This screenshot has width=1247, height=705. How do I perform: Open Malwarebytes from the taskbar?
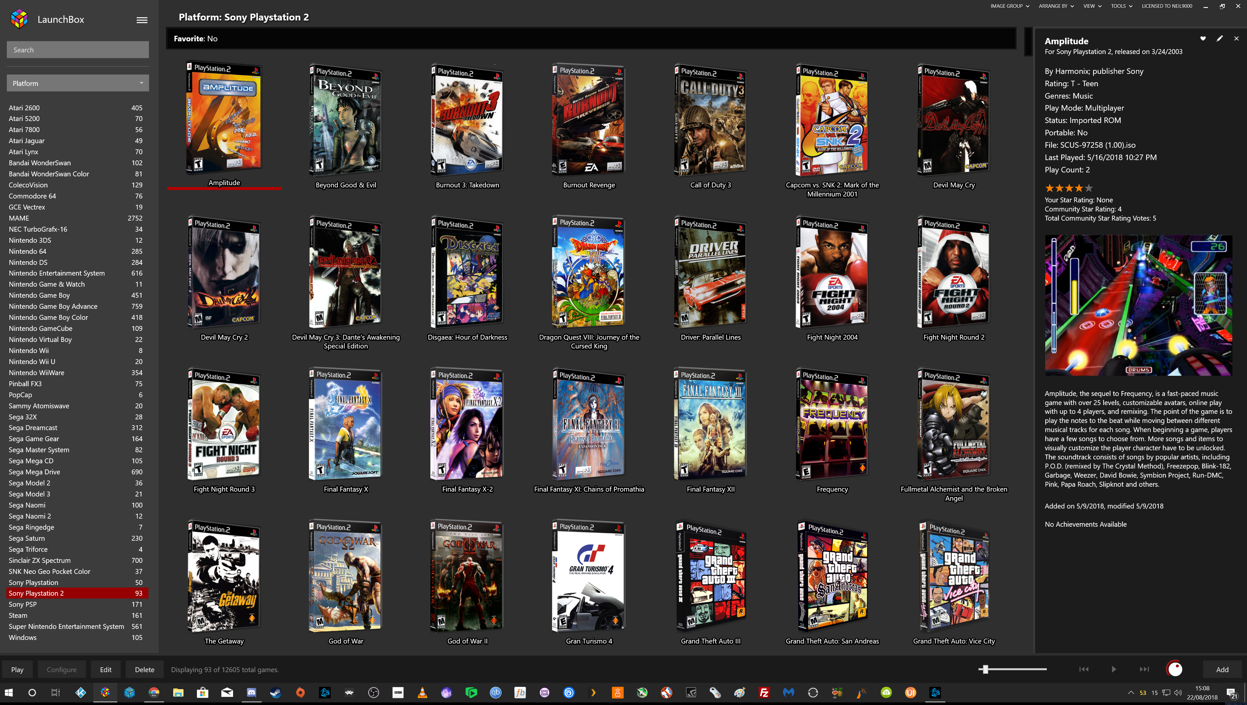click(789, 692)
